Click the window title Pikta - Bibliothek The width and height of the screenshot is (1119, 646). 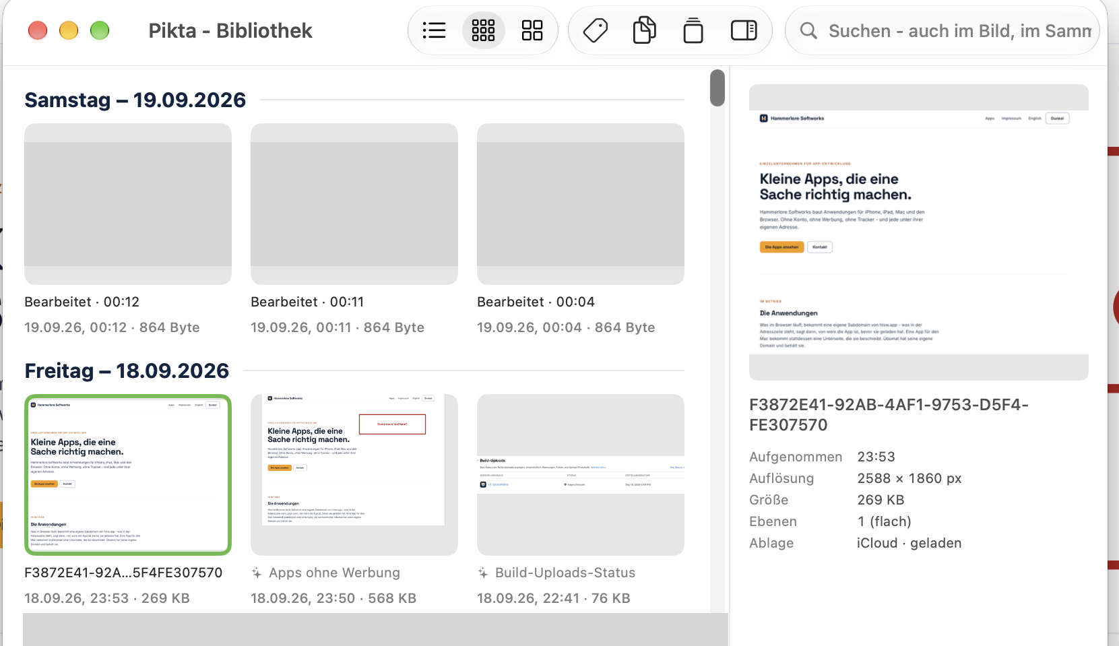(x=230, y=31)
